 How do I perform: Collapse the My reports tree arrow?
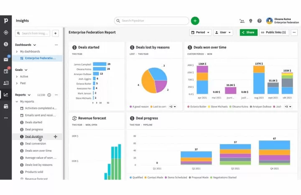(17, 102)
